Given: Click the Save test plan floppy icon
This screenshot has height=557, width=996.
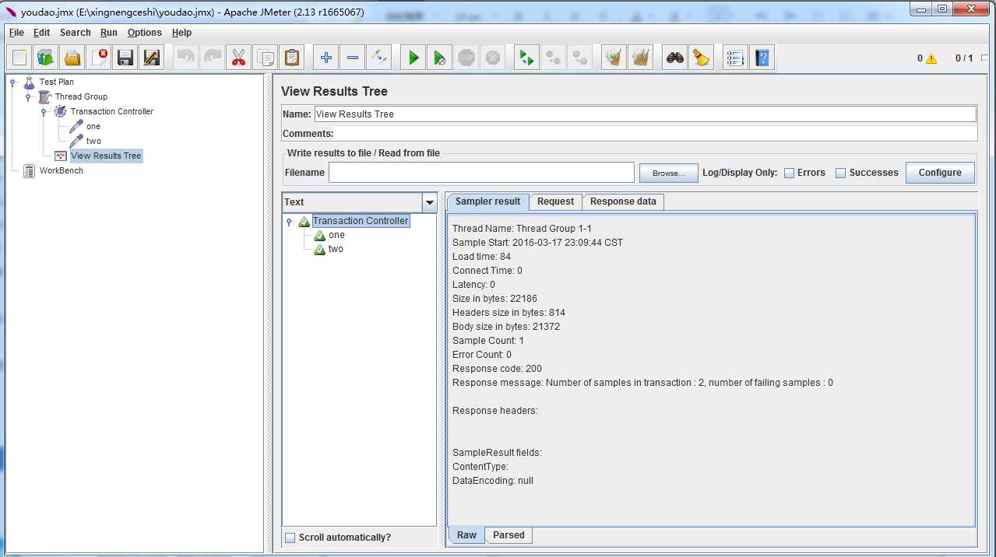Looking at the screenshot, I should (x=125, y=58).
